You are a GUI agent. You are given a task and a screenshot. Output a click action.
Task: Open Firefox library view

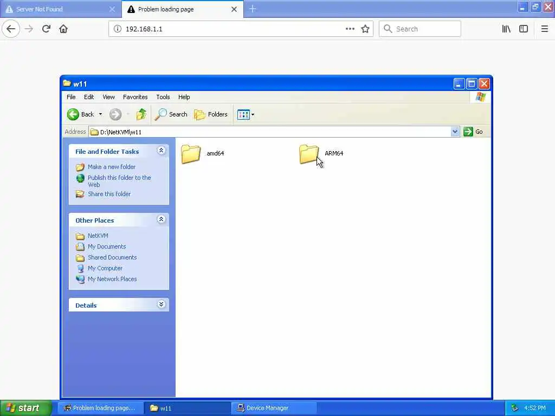tap(506, 29)
